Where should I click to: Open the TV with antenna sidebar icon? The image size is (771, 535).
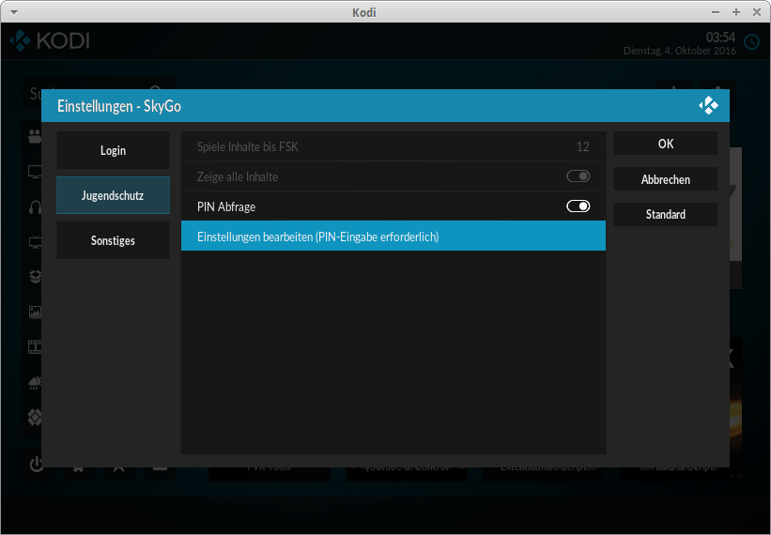(x=35, y=242)
